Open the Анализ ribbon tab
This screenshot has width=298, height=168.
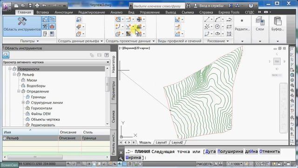coord(116,12)
